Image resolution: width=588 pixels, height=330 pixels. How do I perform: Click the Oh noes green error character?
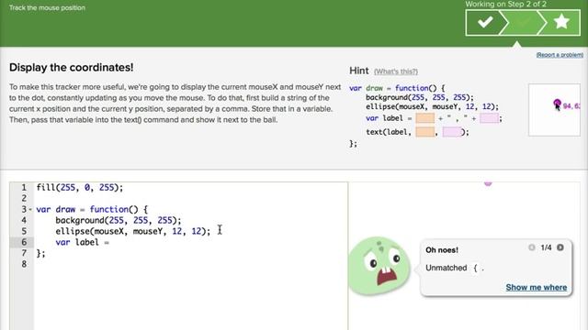(x=379, y=266)
